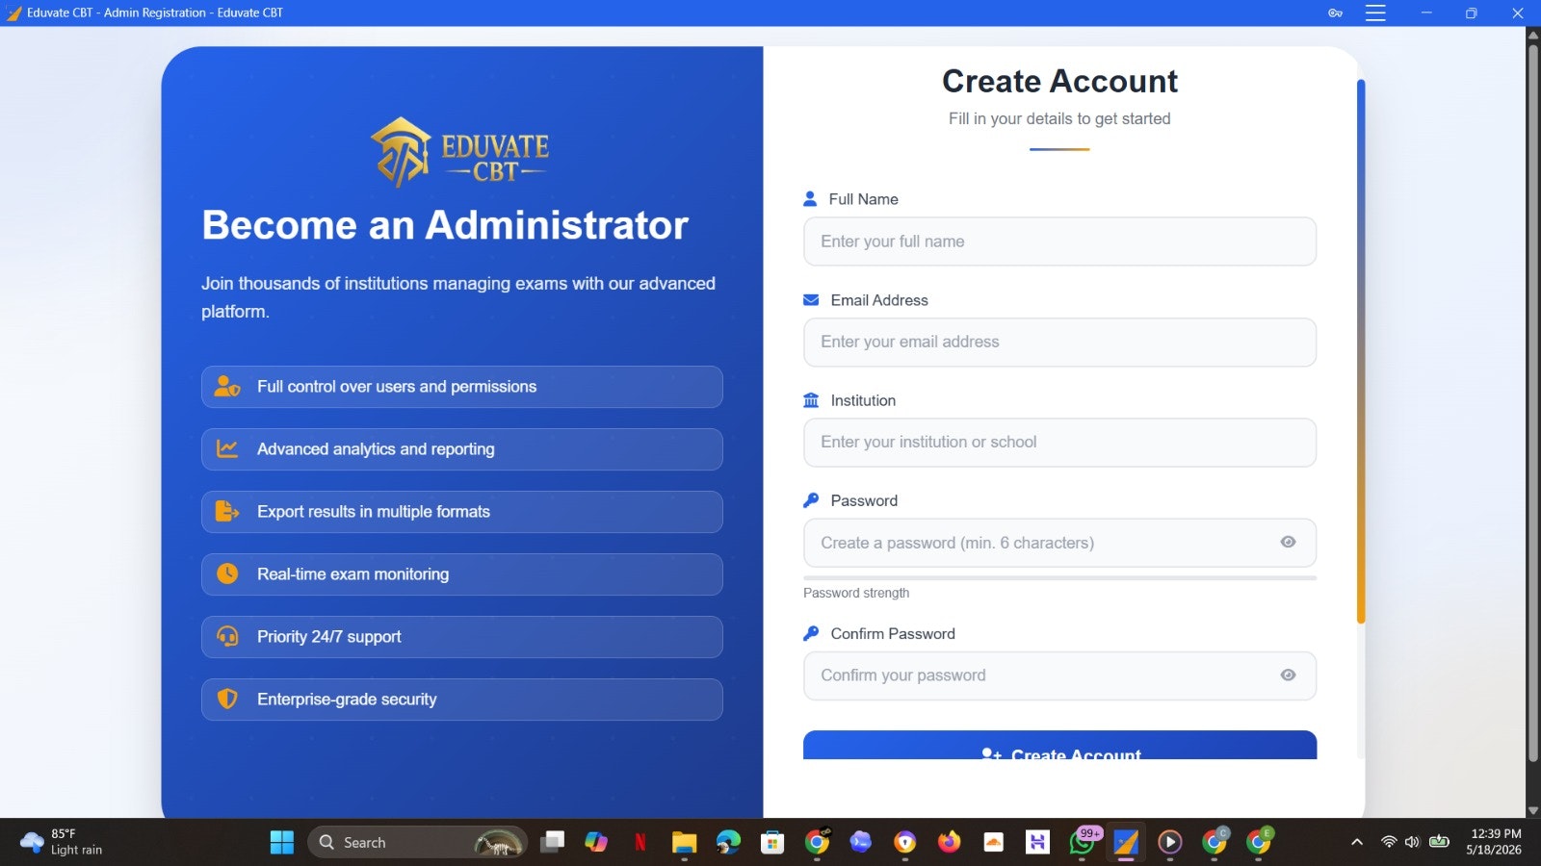Open the clock and date panel
The width and height of the screenshot is (1541, 866).
tap(1495, 842)
